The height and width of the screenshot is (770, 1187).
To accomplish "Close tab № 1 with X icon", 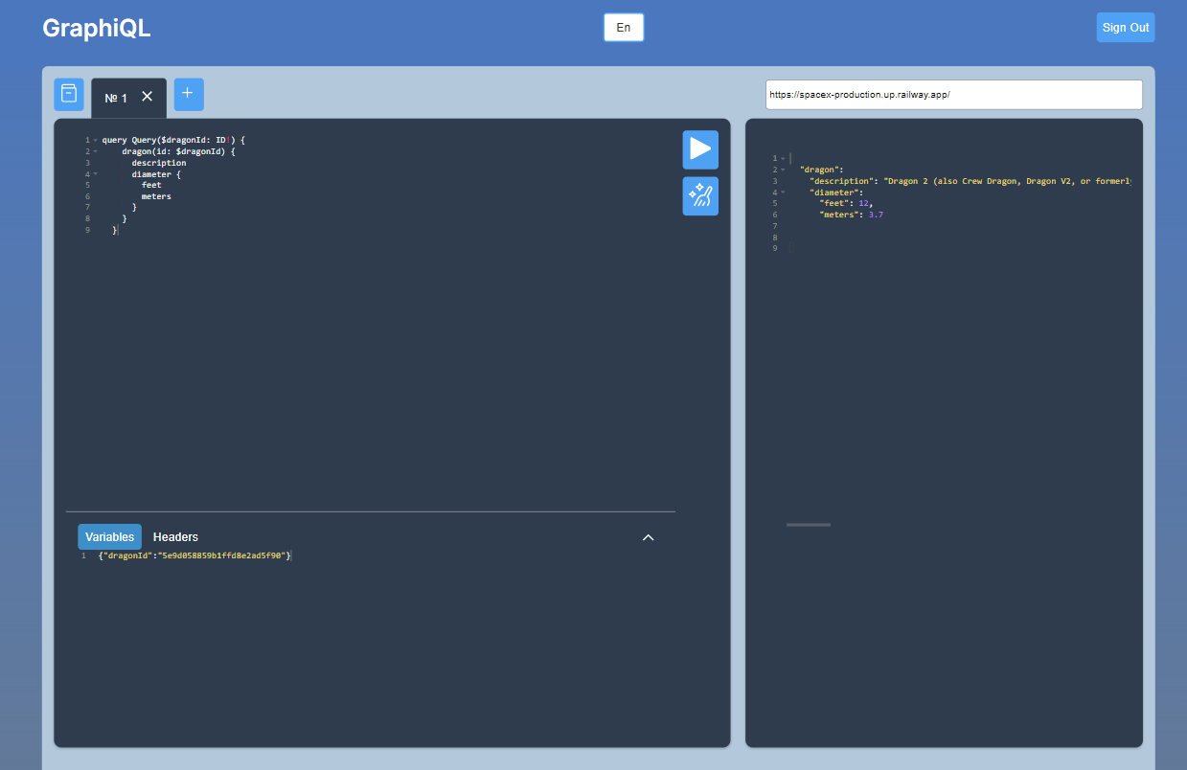I will pyautogui.click(x=148, y=97).
